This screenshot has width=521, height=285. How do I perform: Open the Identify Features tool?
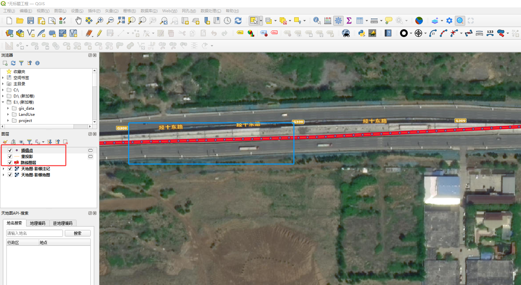click(317, 21)
